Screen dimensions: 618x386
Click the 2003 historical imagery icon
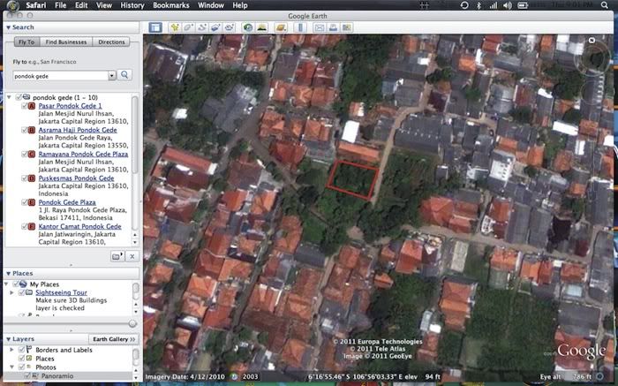[235, 376]
